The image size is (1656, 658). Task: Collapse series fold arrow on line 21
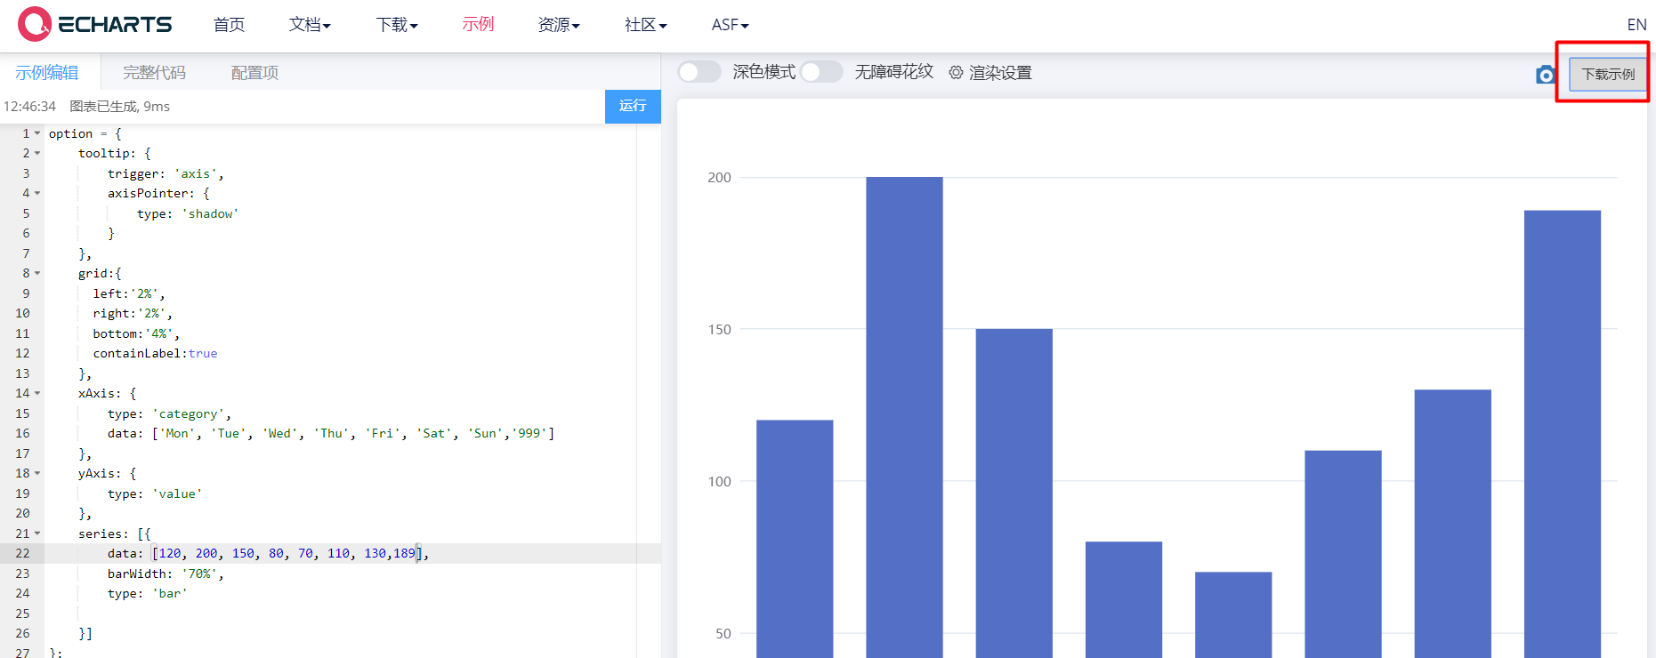click(x=37, y=534)
